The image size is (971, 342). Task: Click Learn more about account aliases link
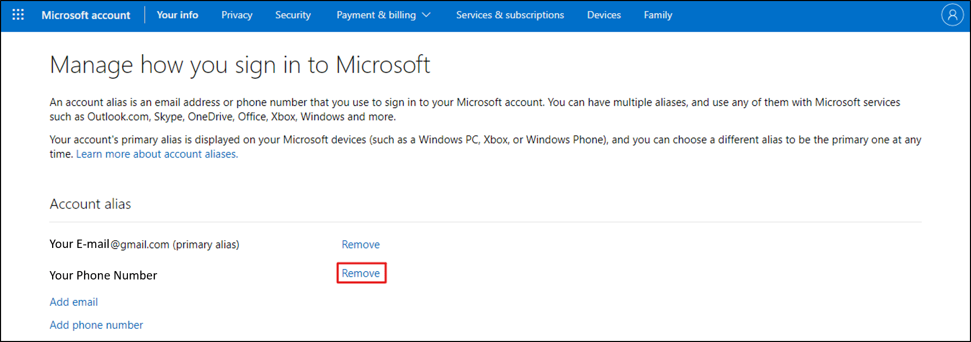point(157,154)
